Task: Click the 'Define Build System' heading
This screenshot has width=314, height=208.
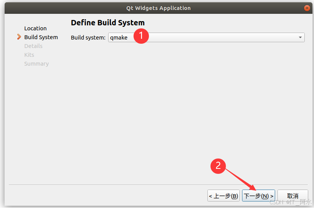Action: point(108,23)
